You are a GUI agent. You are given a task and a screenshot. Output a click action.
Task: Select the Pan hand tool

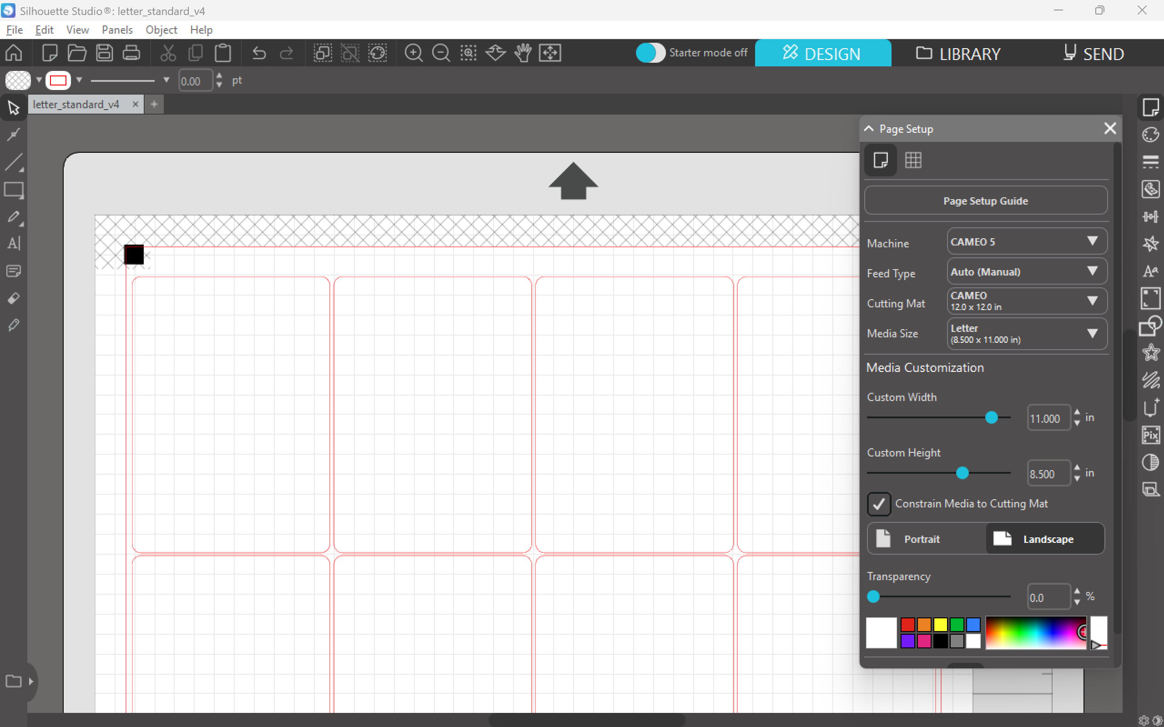[x=523, y=53]
